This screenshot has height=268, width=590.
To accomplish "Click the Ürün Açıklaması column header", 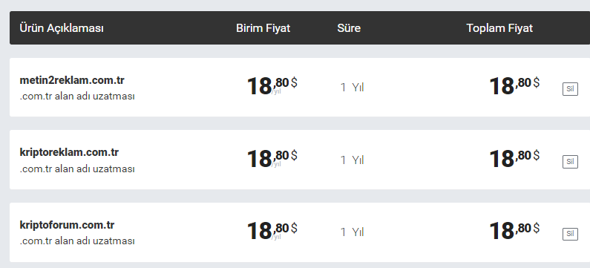I will tap(62, 28).
